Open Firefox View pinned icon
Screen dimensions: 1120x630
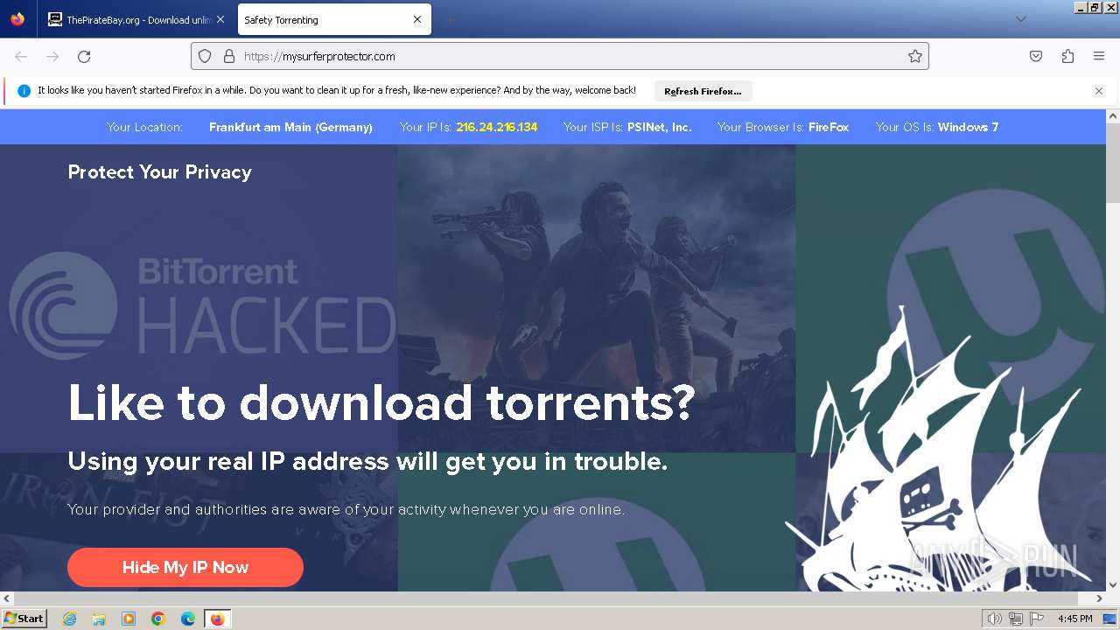pos(17,19)
